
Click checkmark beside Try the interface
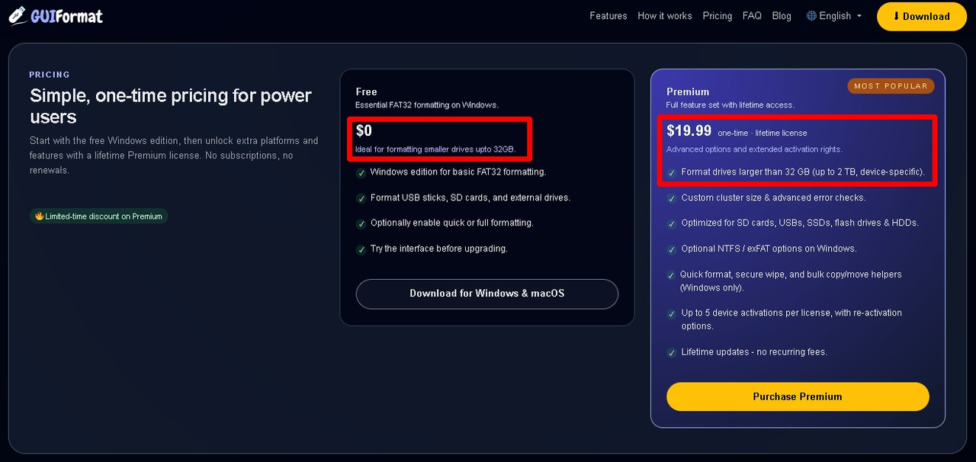361,249
